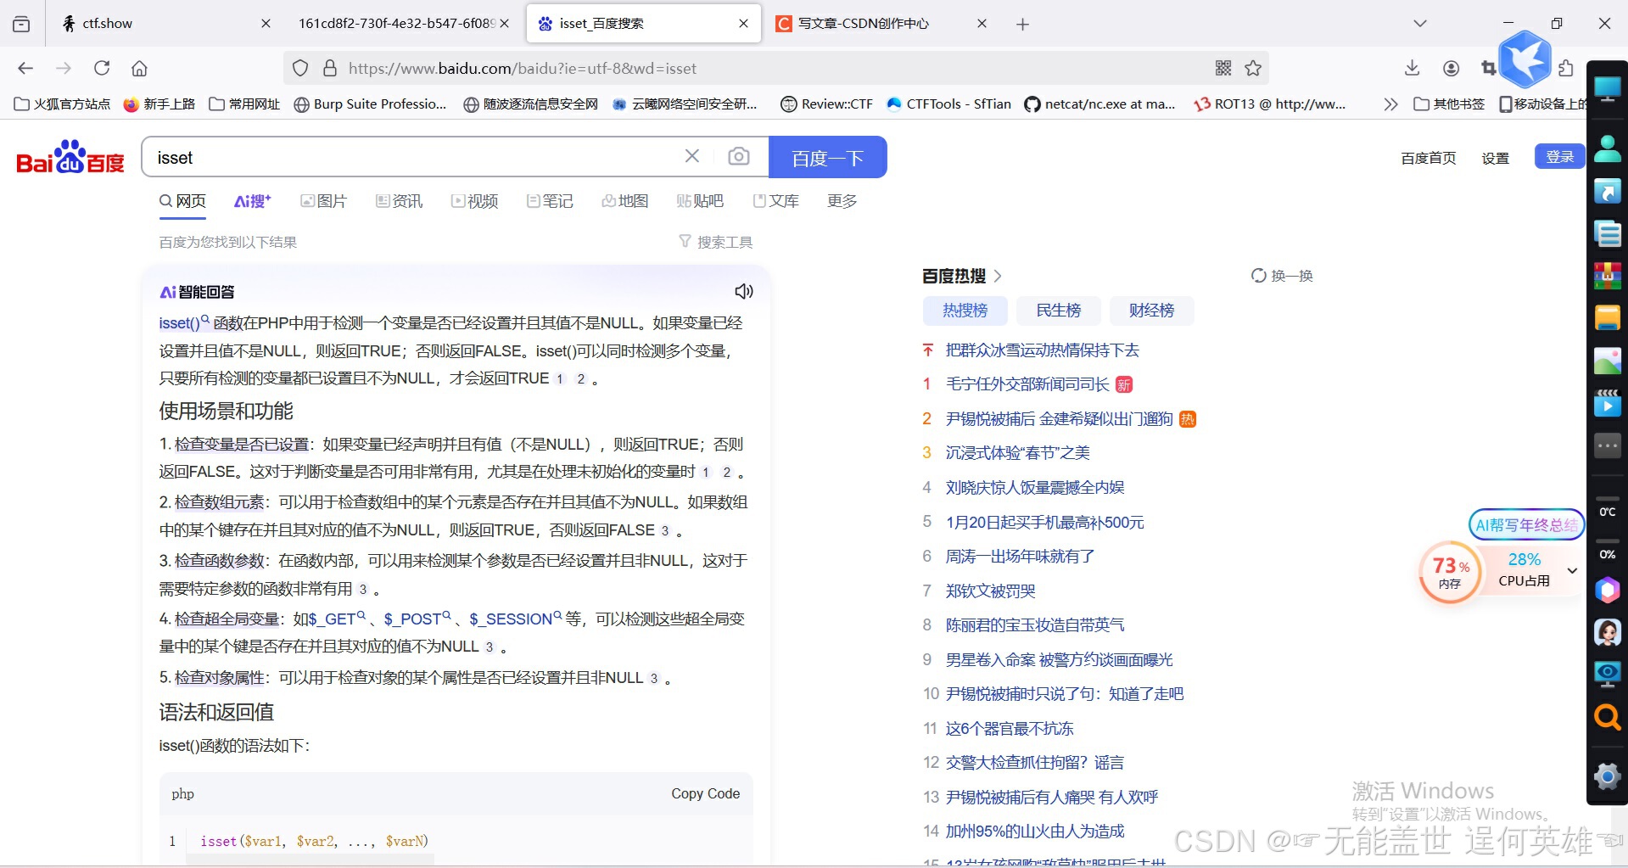The image size is (1628, 868).
Task: Open the new tab plus button
Action: click(x=1023, y=24)
